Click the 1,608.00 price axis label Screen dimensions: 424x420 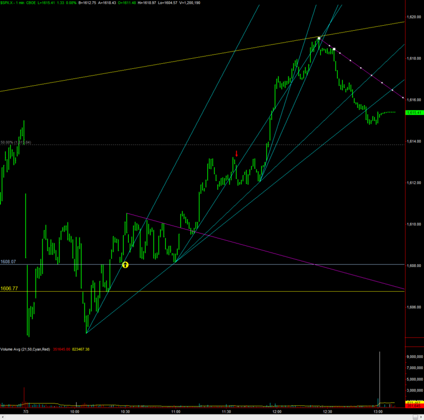click(414, 265)
